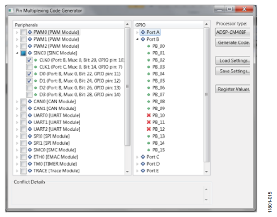The height and width of the screenshot is (217, 277).
Task: Enable the SPI1 module checkbox
Action: (x=23, y=143)
